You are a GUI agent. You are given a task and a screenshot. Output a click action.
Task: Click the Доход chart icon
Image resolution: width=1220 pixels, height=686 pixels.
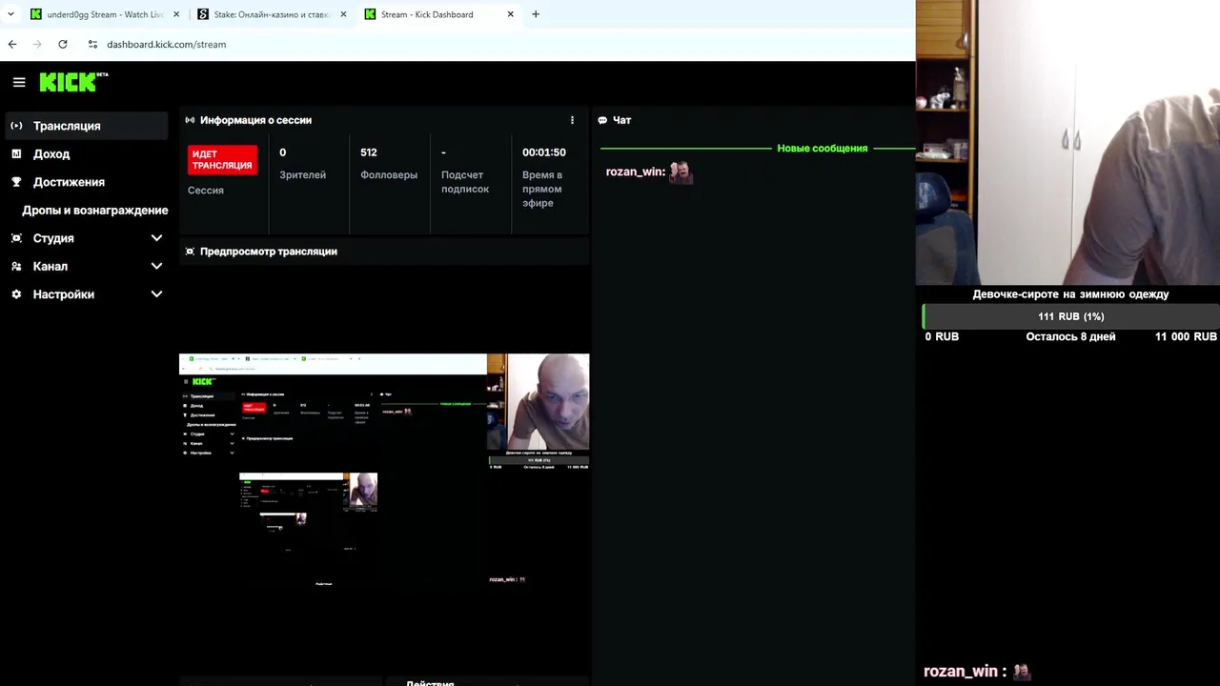coord(16,153)
